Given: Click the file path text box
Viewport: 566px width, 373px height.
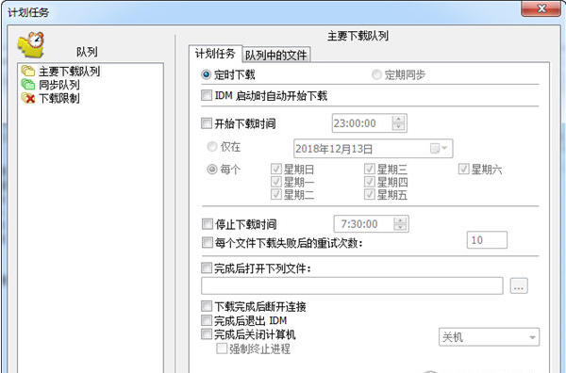Looking at the screenshot, I should click(352, 285).
